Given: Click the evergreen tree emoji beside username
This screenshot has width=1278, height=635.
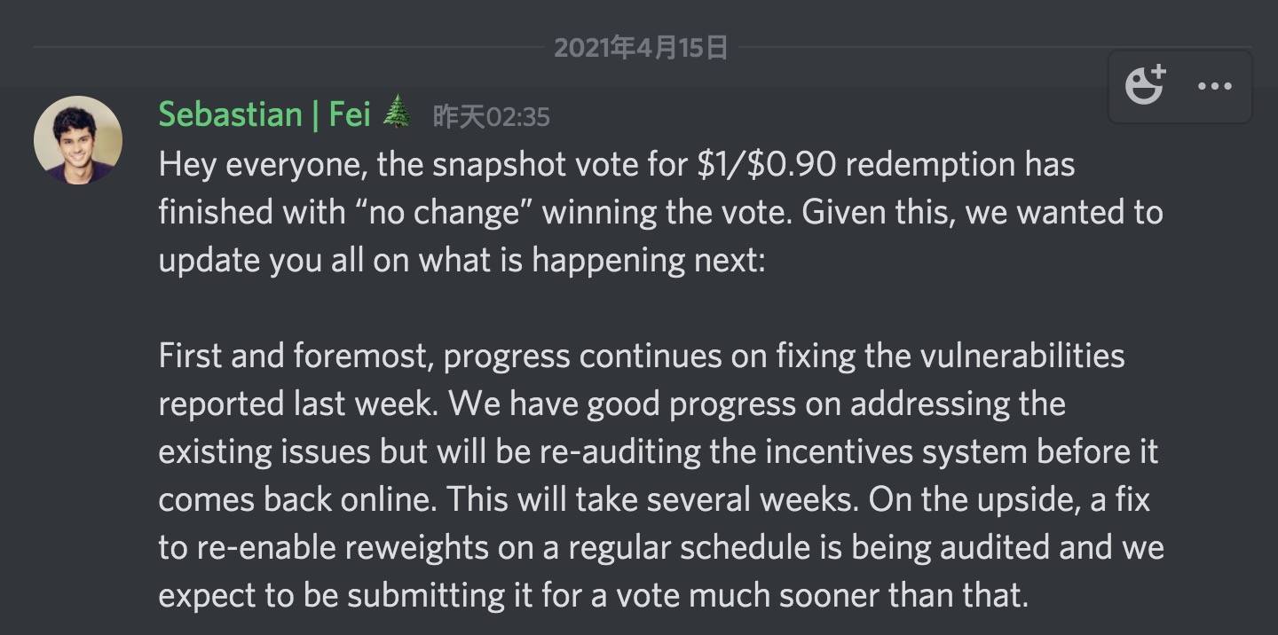Looking at the screenshot, I should coord(397,114).
